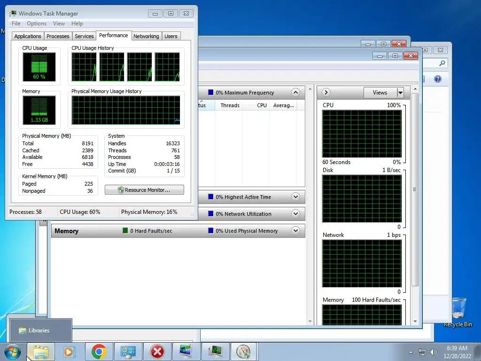
Task: Collapse the graphs pane with the arrow button
Action: [x=326, y=93]
